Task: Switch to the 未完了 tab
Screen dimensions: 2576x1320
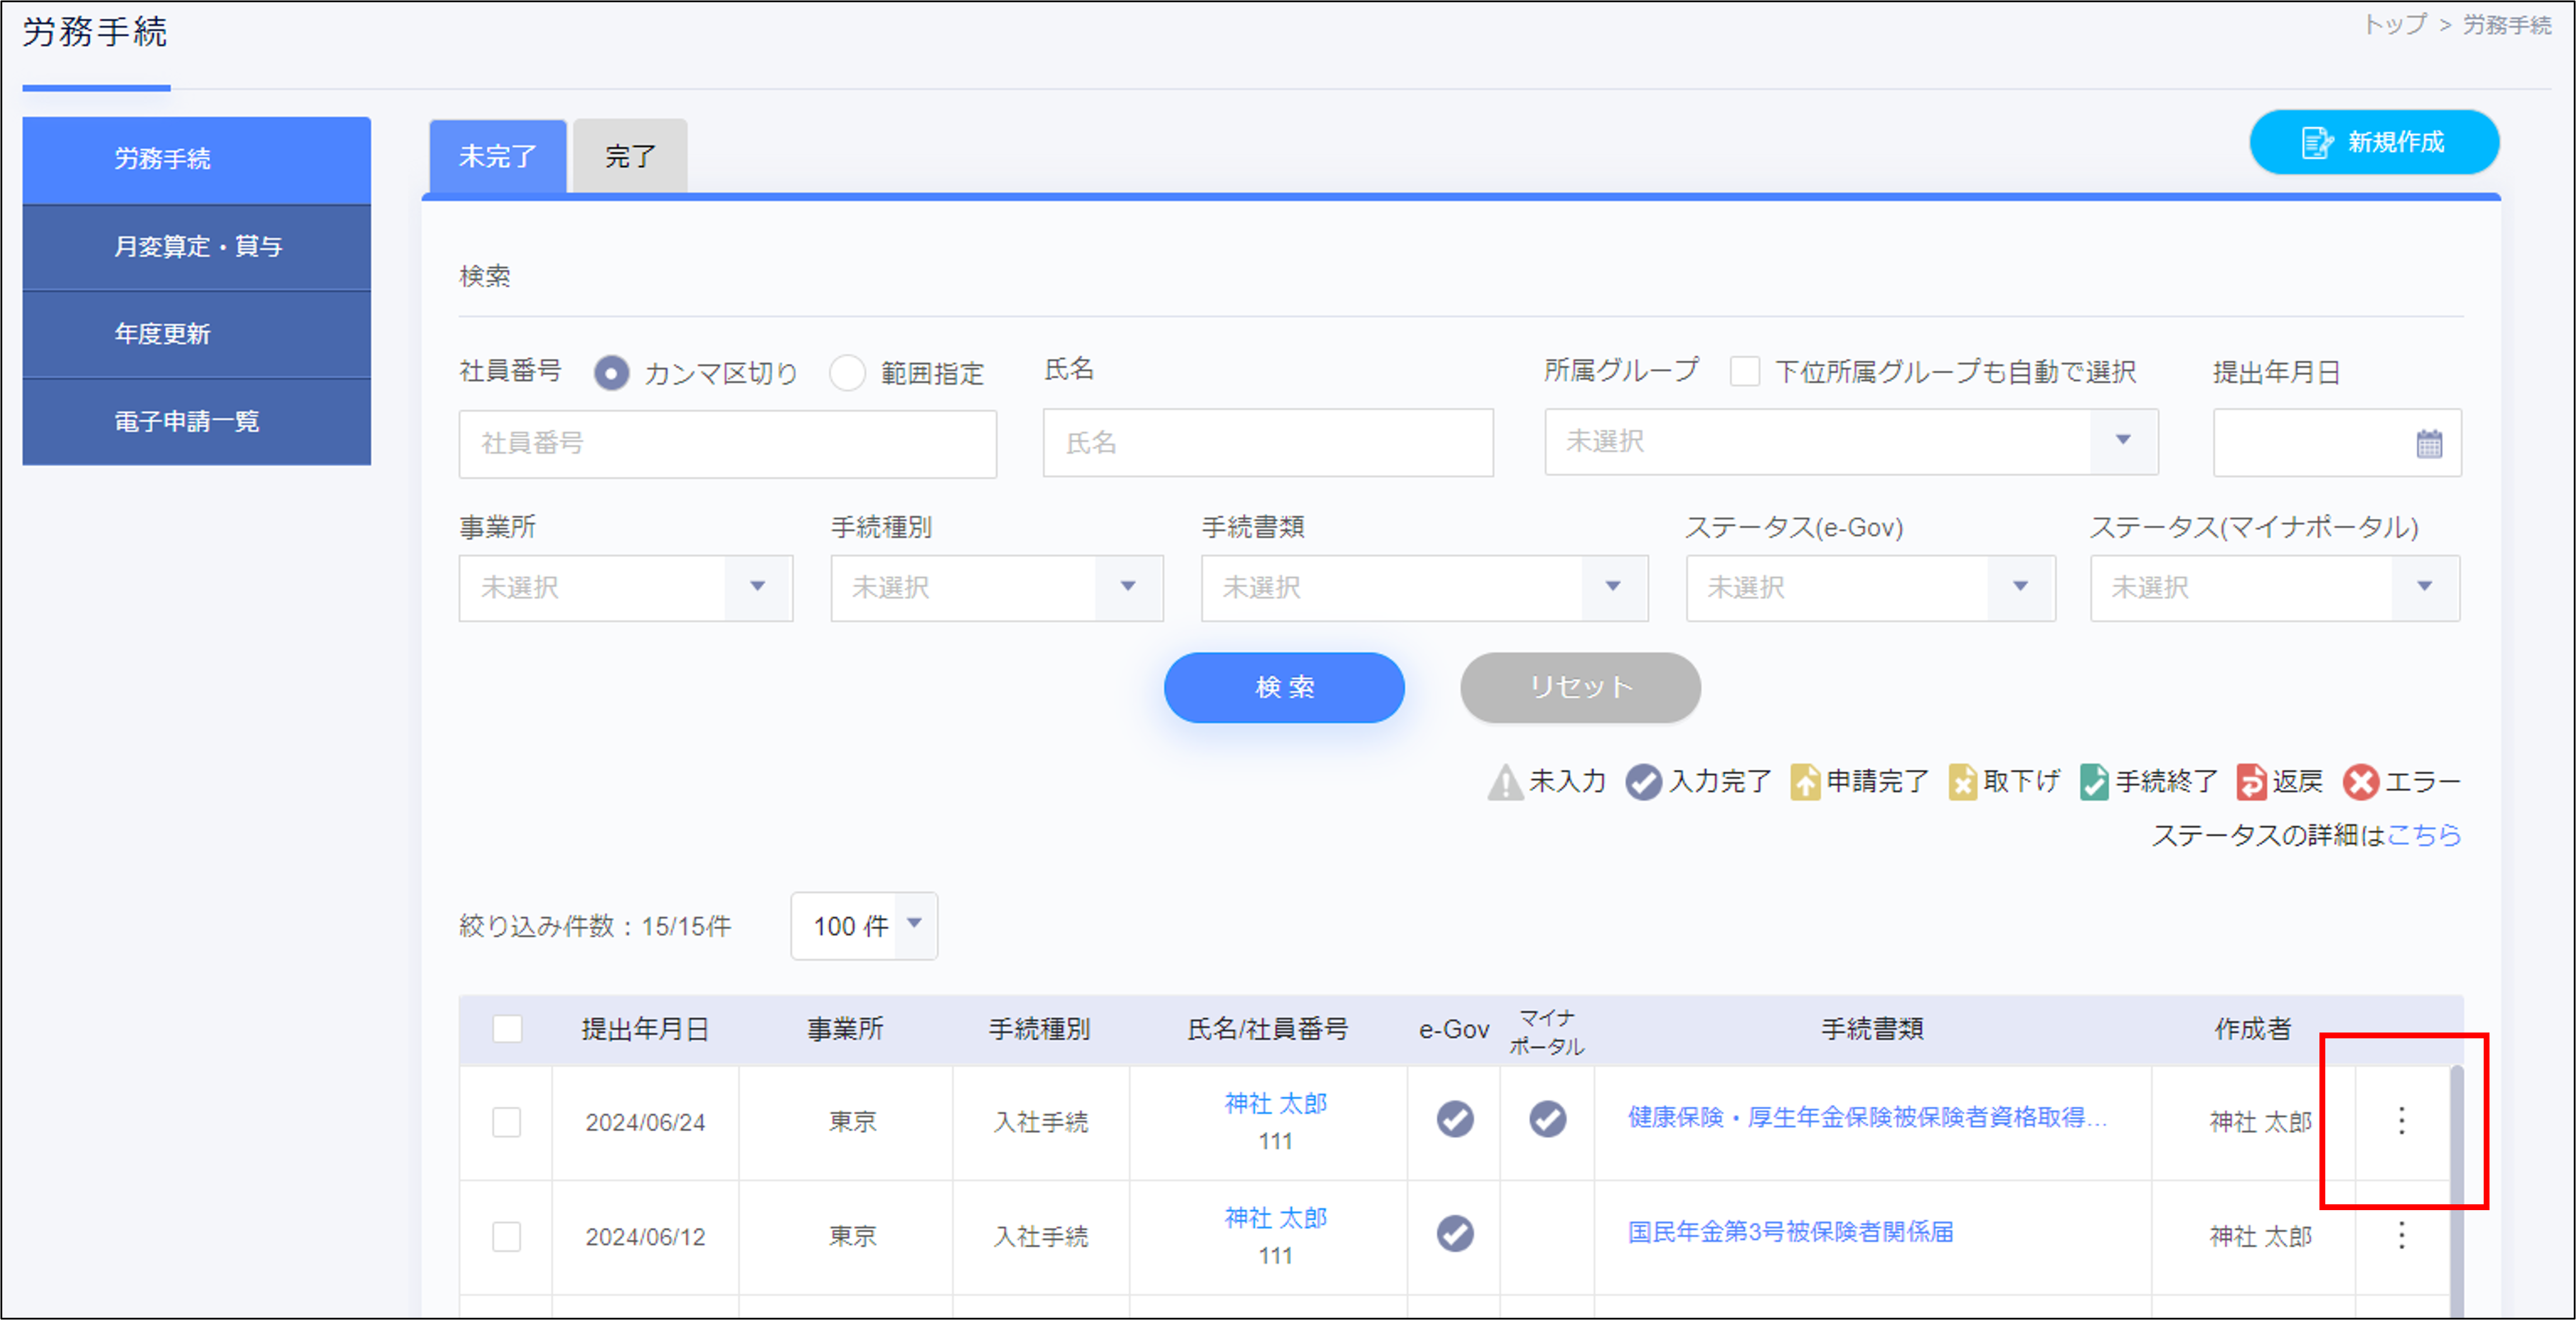Action: click(x=498, y=156)
